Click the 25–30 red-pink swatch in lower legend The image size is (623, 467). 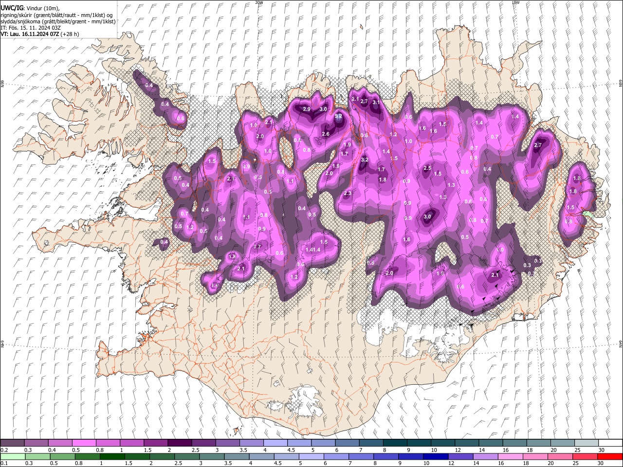pyautogui.click(x=584, y=456)
